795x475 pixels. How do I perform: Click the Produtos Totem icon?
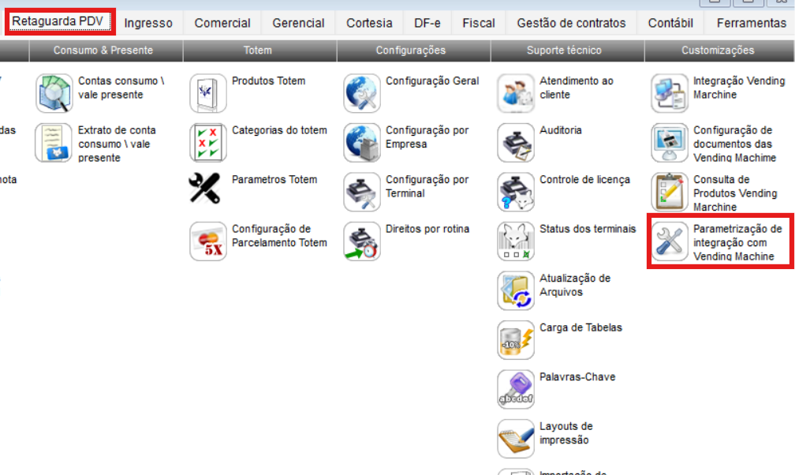tap(208, 93)
